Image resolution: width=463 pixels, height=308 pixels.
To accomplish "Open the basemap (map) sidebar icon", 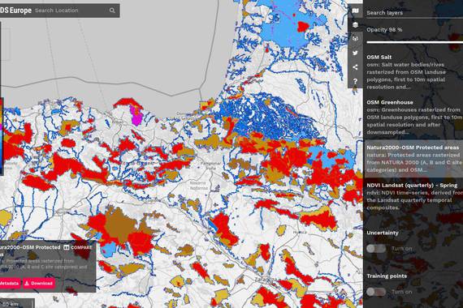I will (355, 11).
